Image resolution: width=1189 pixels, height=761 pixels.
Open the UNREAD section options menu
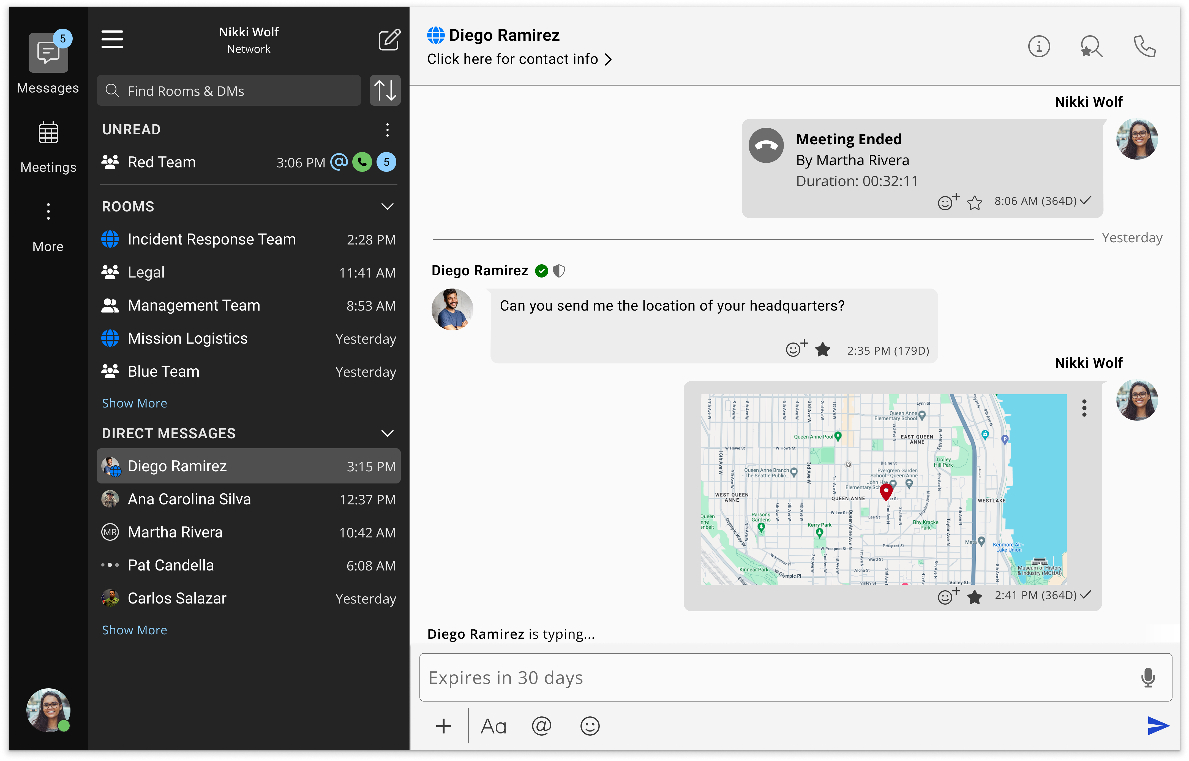tap(387, 130)
